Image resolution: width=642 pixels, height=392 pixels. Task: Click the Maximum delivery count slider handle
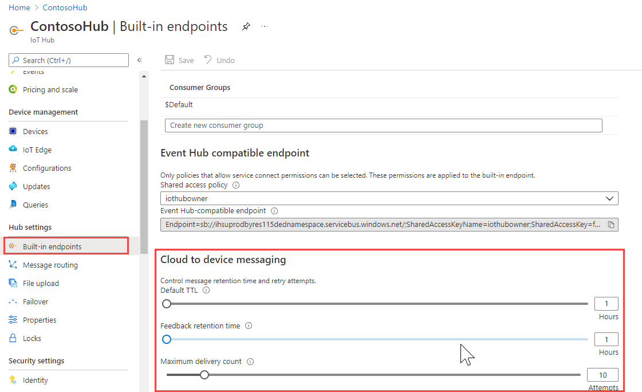point(204,375)
